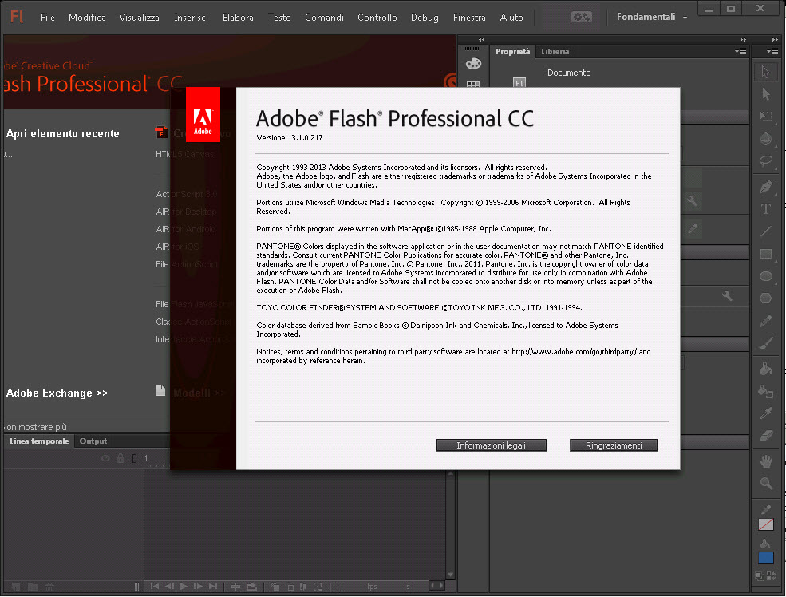786x597 pixels.
Task: Open the Modifica menu
Action: coord(87,18)
